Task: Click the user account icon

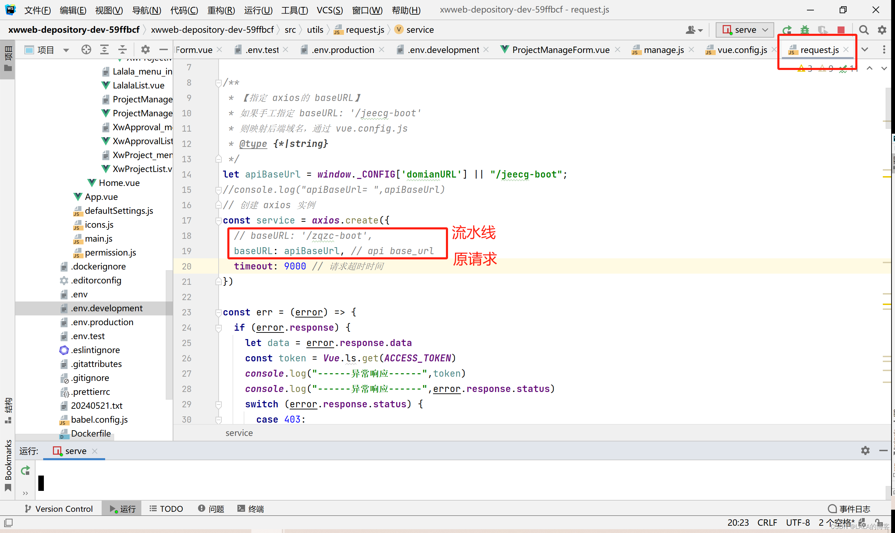Action: [x=694, y=30]
